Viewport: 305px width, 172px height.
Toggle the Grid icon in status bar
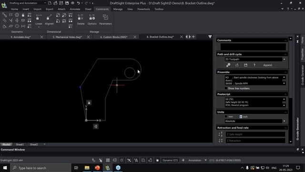108,161
